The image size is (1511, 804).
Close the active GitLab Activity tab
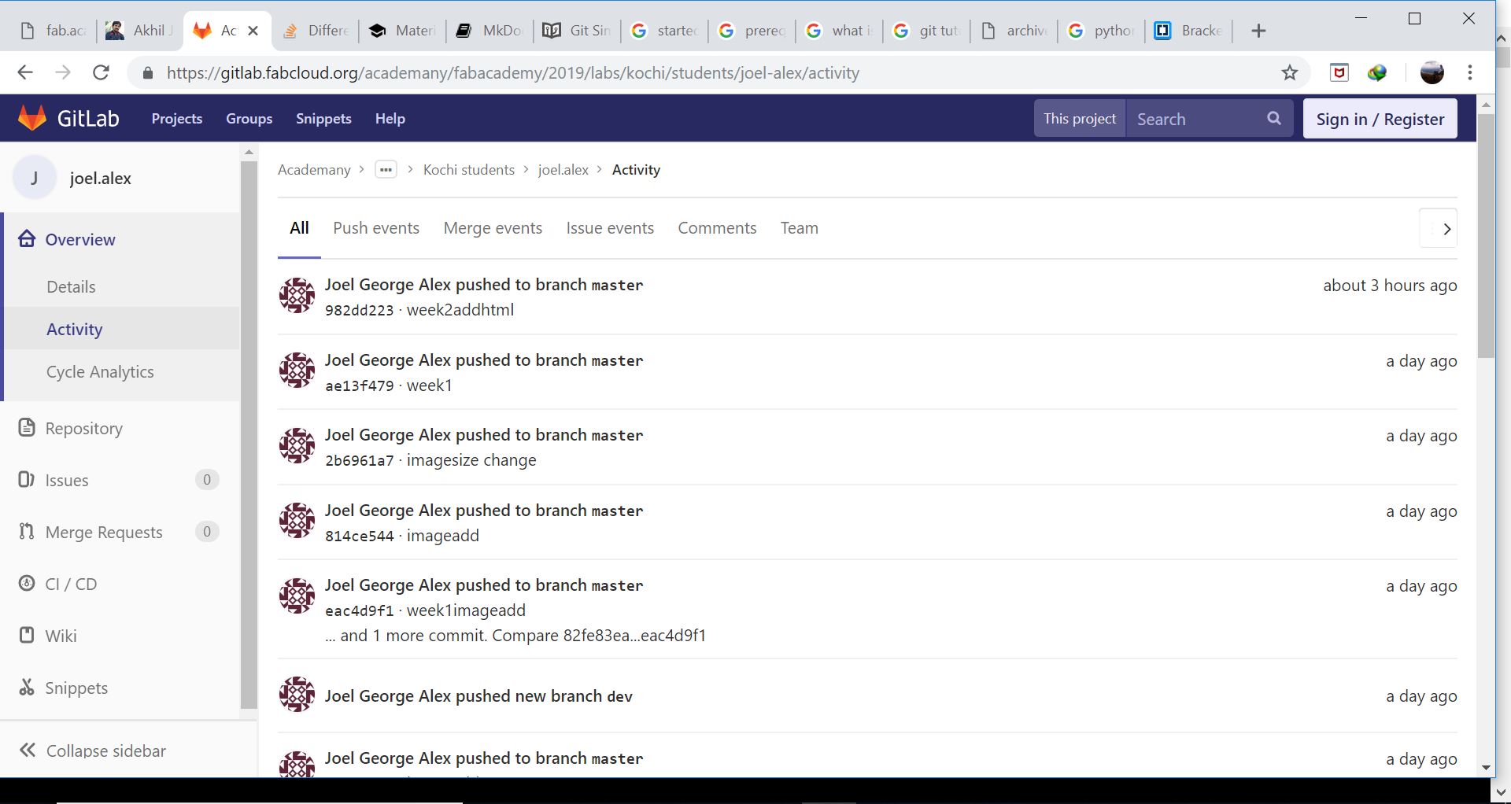pyautogui.click(x=253, y=31)
